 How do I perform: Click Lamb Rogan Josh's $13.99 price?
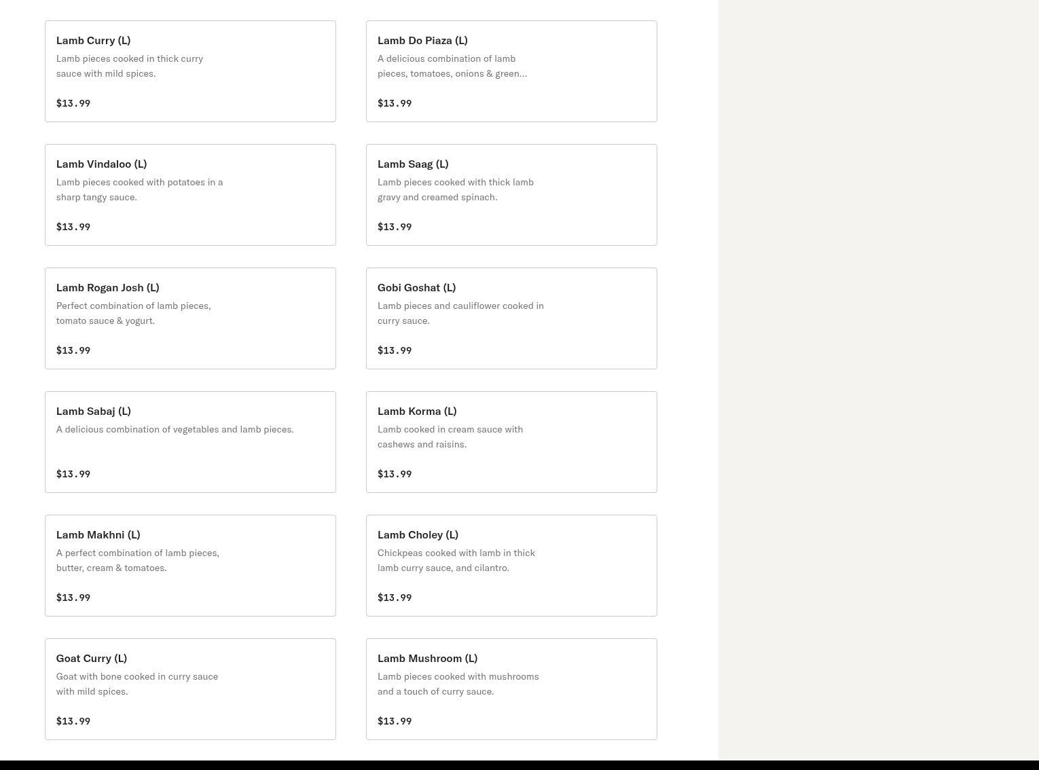coord(73,350)
